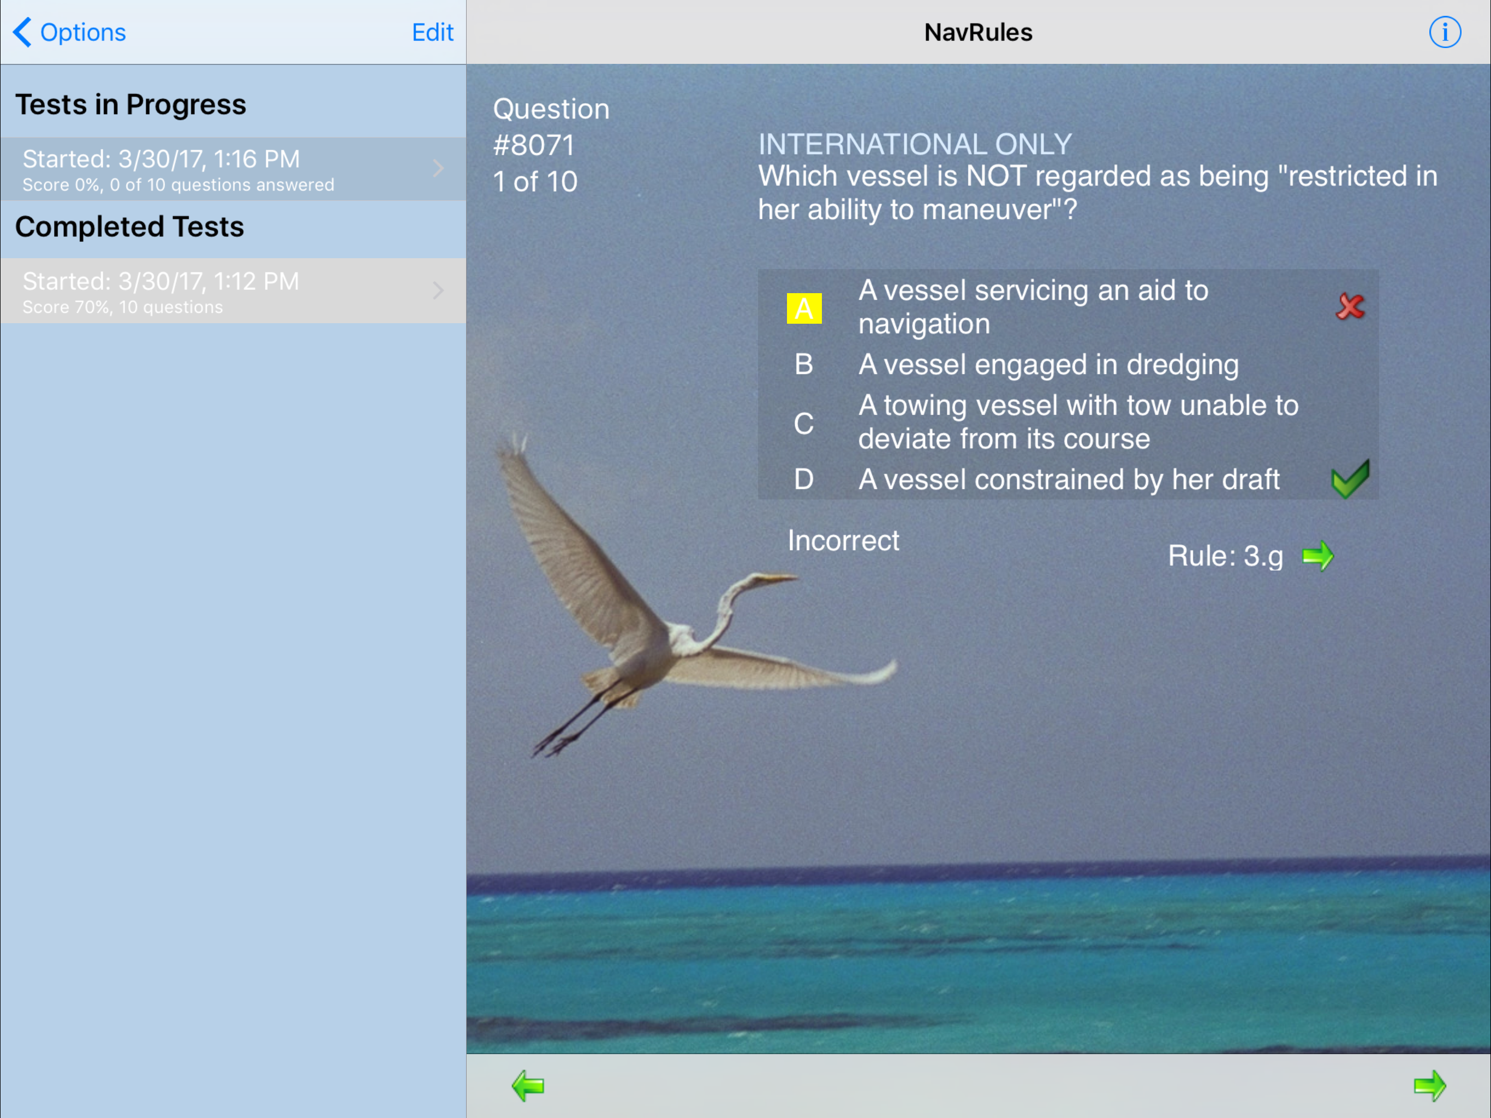
Task: Tap the red X mark on answer A
Action: [1350, 307]
